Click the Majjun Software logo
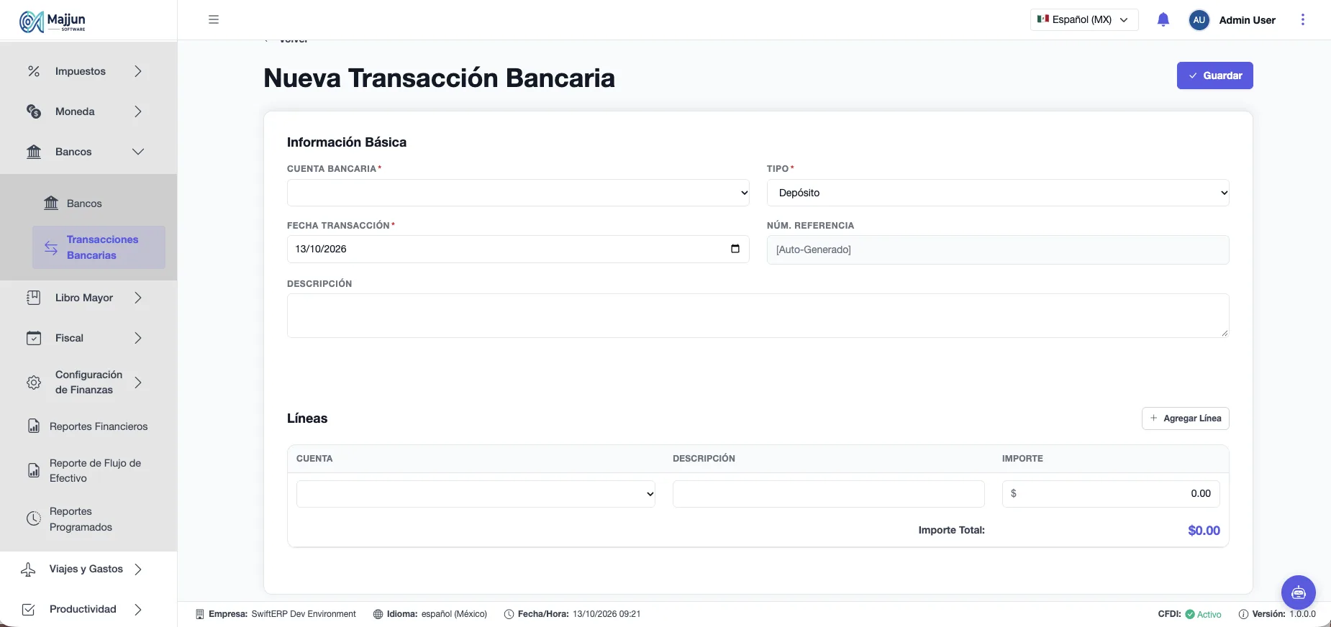Viewport: 1331px width, 627px height. (53, 22)
